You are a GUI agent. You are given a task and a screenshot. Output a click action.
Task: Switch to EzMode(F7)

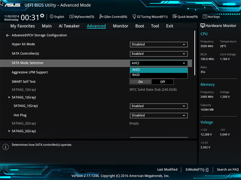[x=197, y=170]
